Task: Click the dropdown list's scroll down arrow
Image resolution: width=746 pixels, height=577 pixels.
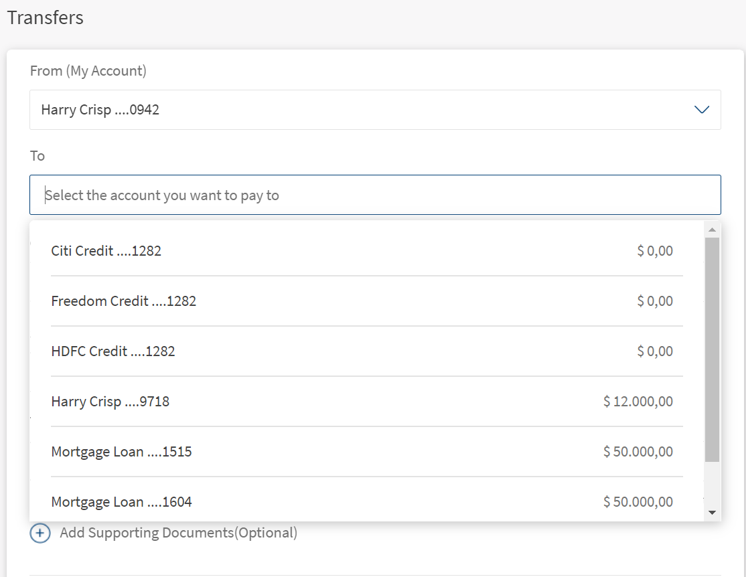Action: 712,512
